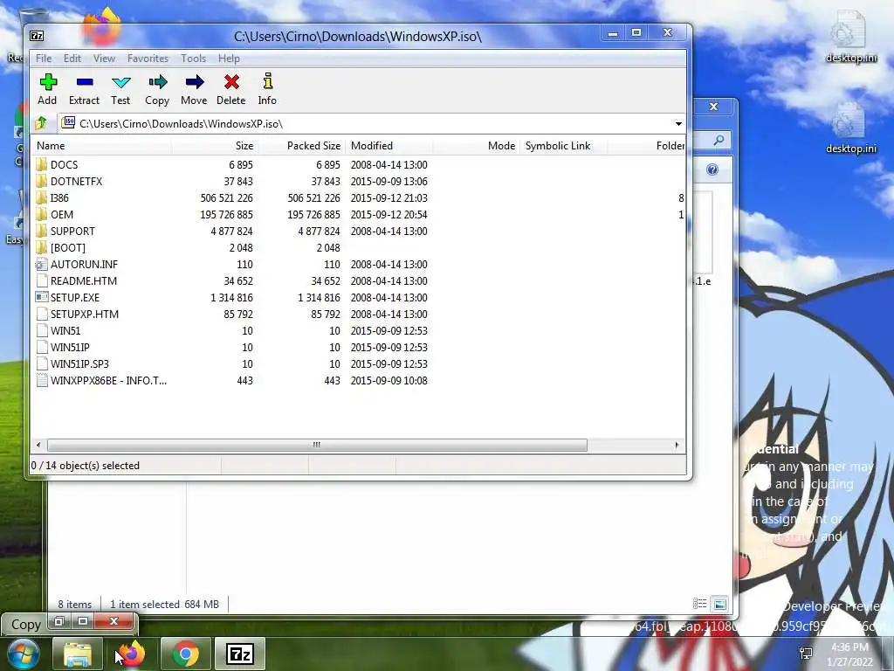Viewport: 894px width, 671px height.
Task: Click the Move toolbar icon
Action: (x=195, y=82)
